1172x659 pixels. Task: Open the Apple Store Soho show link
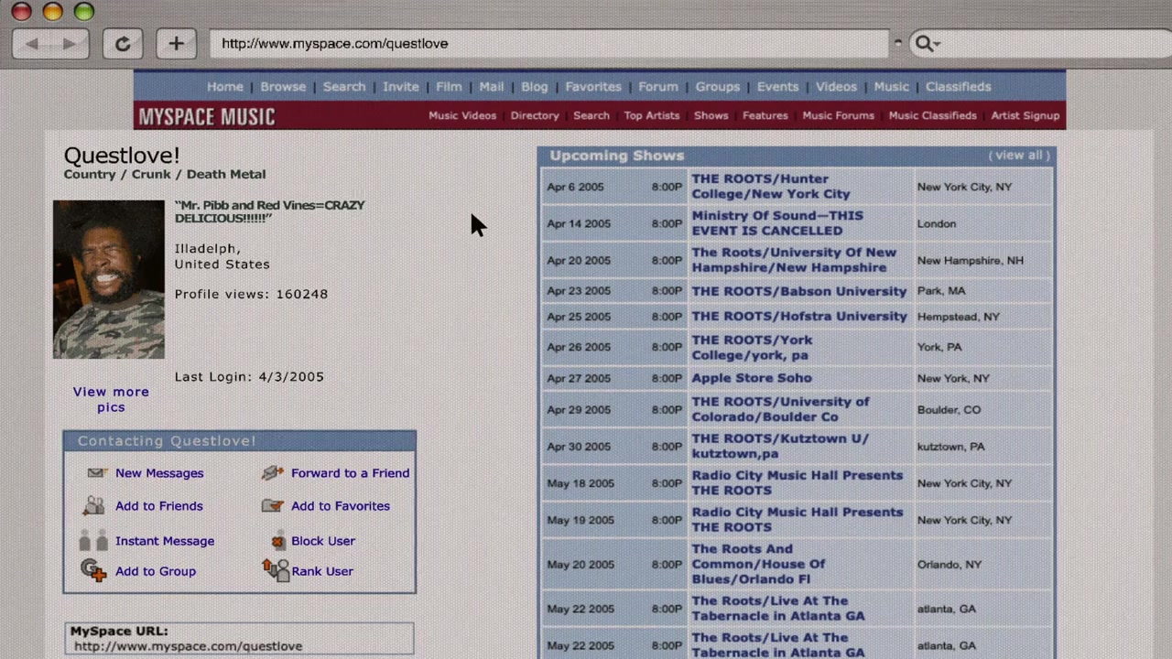click(x=751, y=378)
